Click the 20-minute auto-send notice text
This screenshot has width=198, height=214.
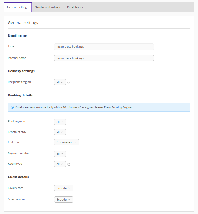[74, 107]
